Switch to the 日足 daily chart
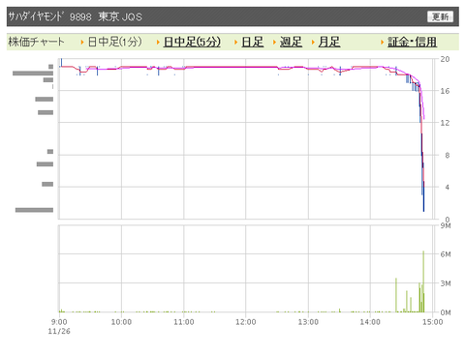Screen dimensions: 465x355 tap(253, 42)
